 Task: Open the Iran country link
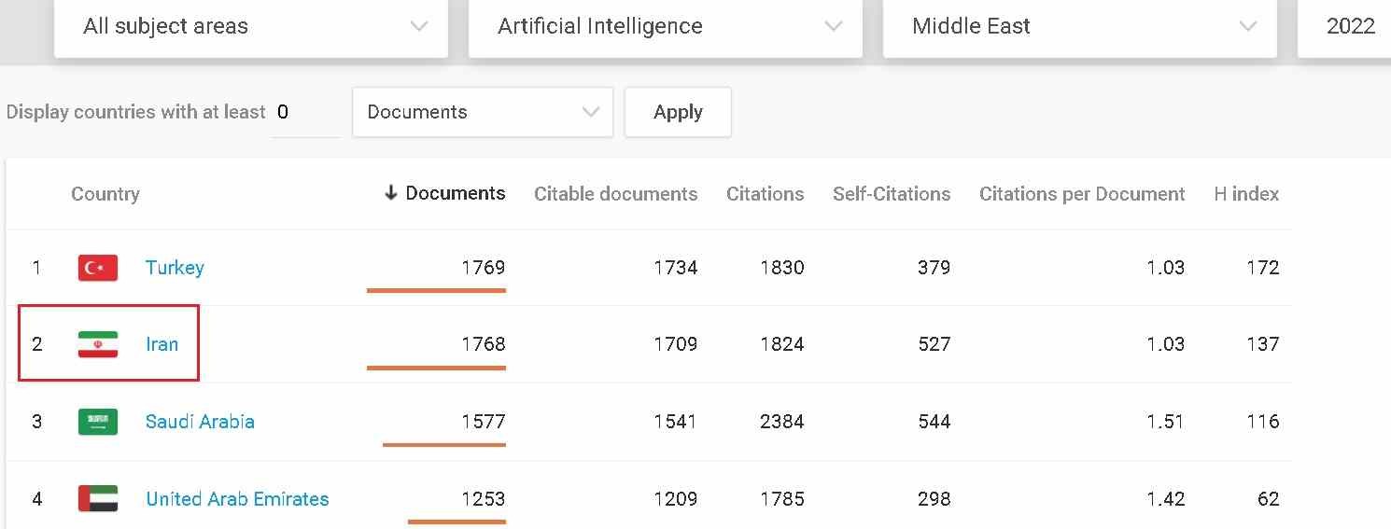point(162,344)
